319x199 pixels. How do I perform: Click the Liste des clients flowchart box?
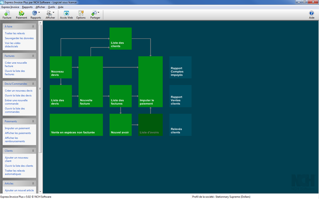(x=121, y=39)
